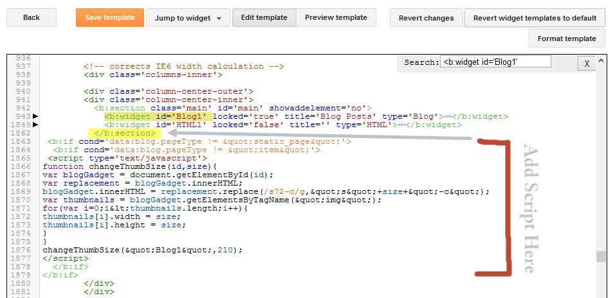615x298 pixels.
Task: Expand the folded HTML1 widget at line 1849
Action: [35, 125]
